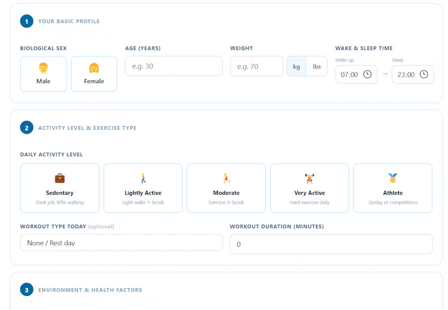The width and height of the screenshot is (448, 310).
Task: Select the Female biological sex card
Action: (94, 74)
